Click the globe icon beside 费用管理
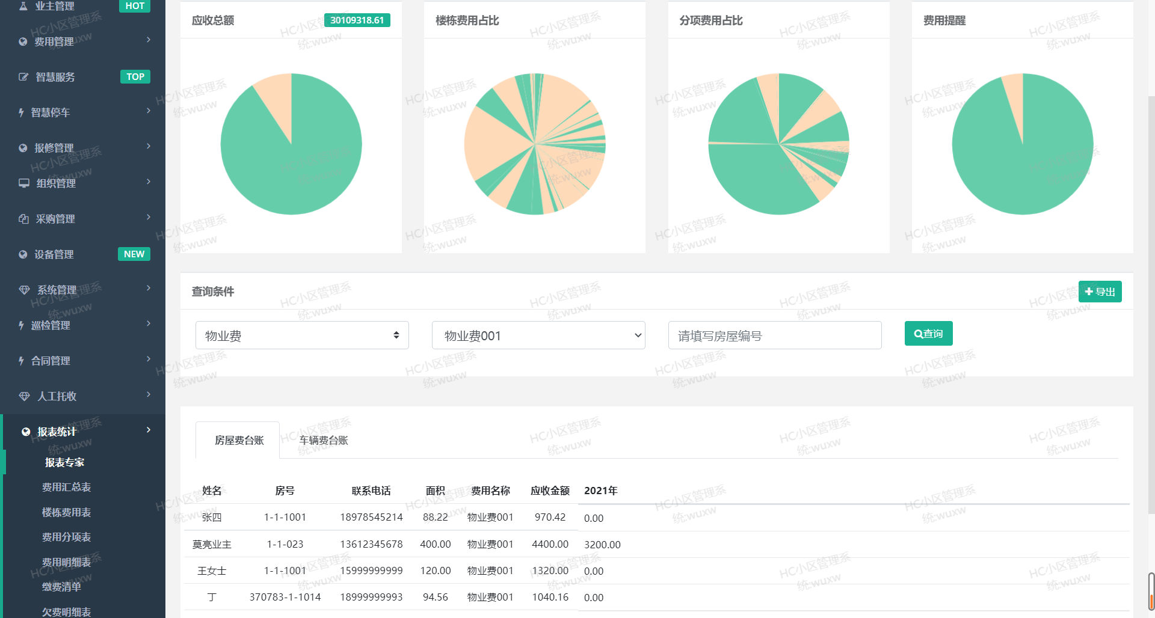1155x618 pixels. click(x=23, y=41)
